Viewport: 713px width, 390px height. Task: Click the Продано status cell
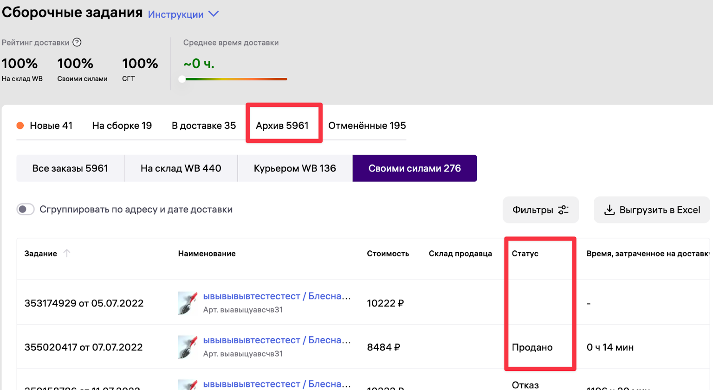532,347
